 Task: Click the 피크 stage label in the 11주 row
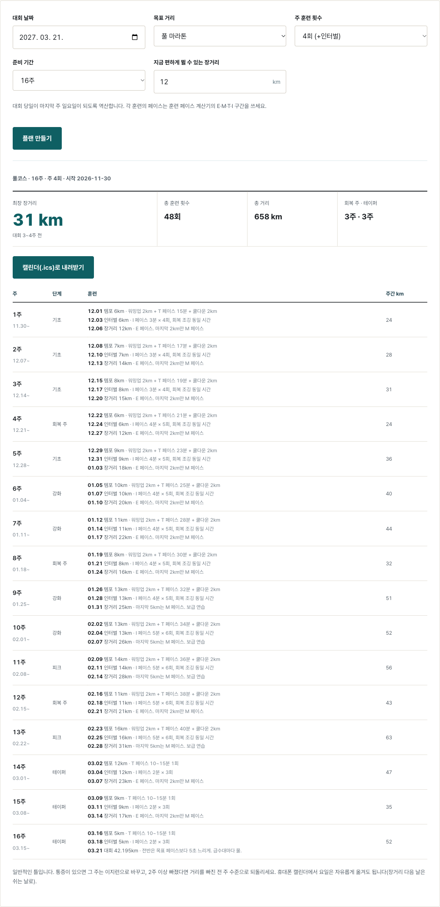click(57, 668)
